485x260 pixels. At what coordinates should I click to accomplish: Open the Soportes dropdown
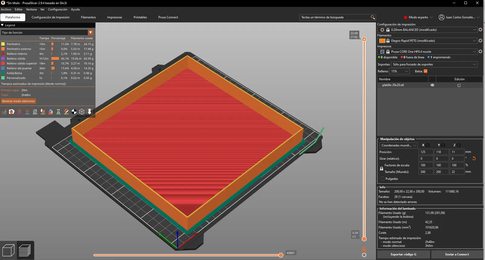pyautogui.click(x=434, y=64)
